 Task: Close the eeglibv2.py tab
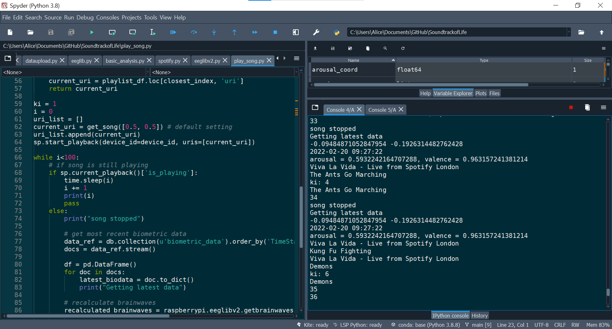point(225,60)
